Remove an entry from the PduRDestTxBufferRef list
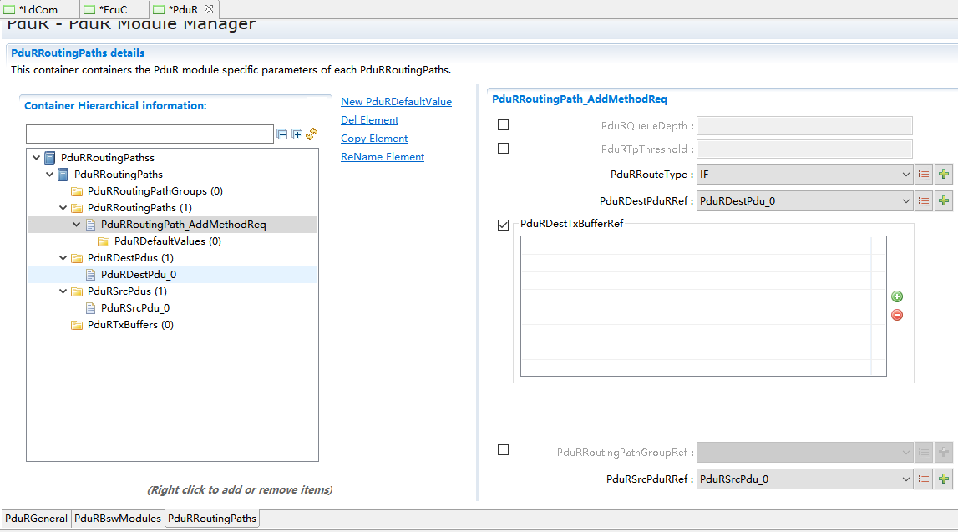The height and width of the screenshot is (532, 958). coord(897,315)
